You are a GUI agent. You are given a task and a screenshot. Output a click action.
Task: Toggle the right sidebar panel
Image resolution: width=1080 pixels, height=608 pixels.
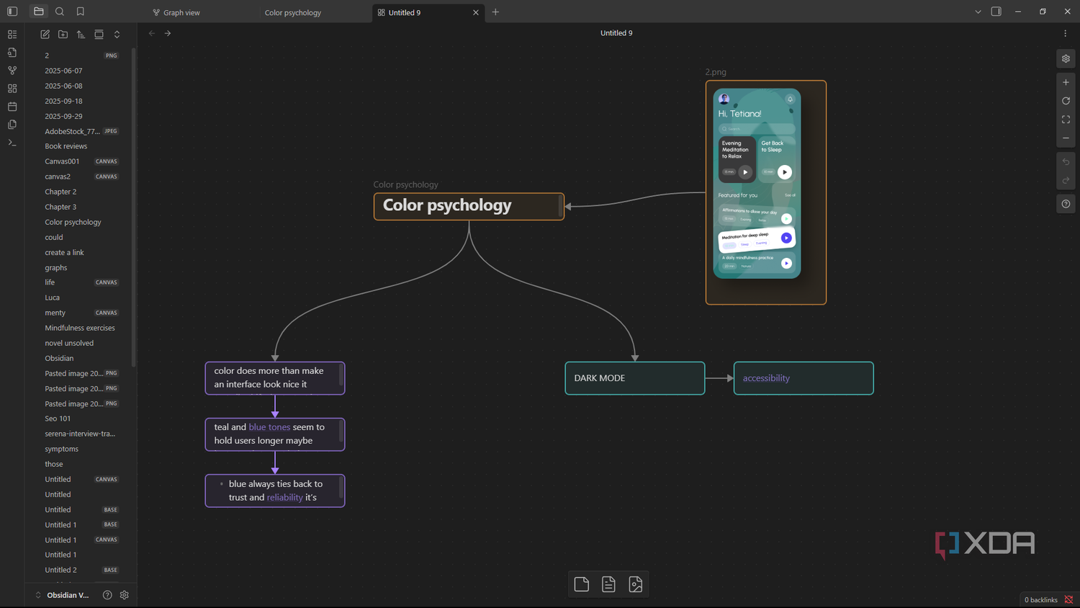[x=996, y=12]
